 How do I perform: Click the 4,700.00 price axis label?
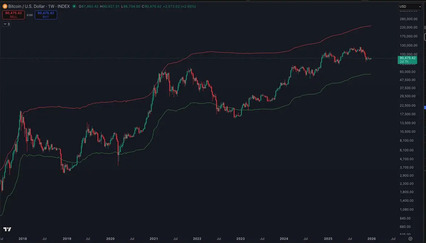tap(406, 159)
